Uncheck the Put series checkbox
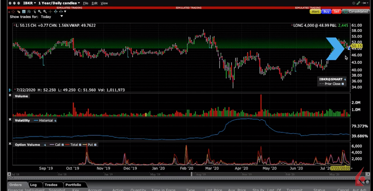373x191 pixels. coord(95,145)
